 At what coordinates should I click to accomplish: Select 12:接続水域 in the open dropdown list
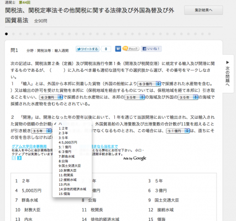(72, 180)
